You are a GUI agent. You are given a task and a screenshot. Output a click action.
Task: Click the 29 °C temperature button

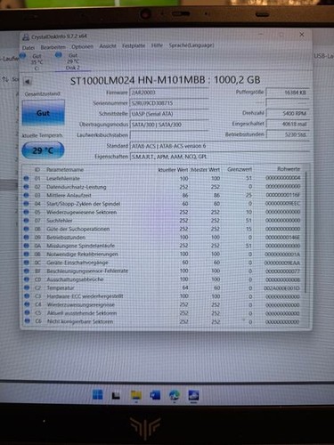coord(43,150)
